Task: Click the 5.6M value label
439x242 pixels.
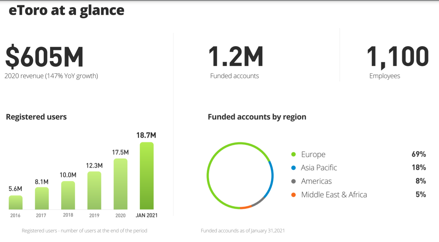Action: tap(15, 189)
